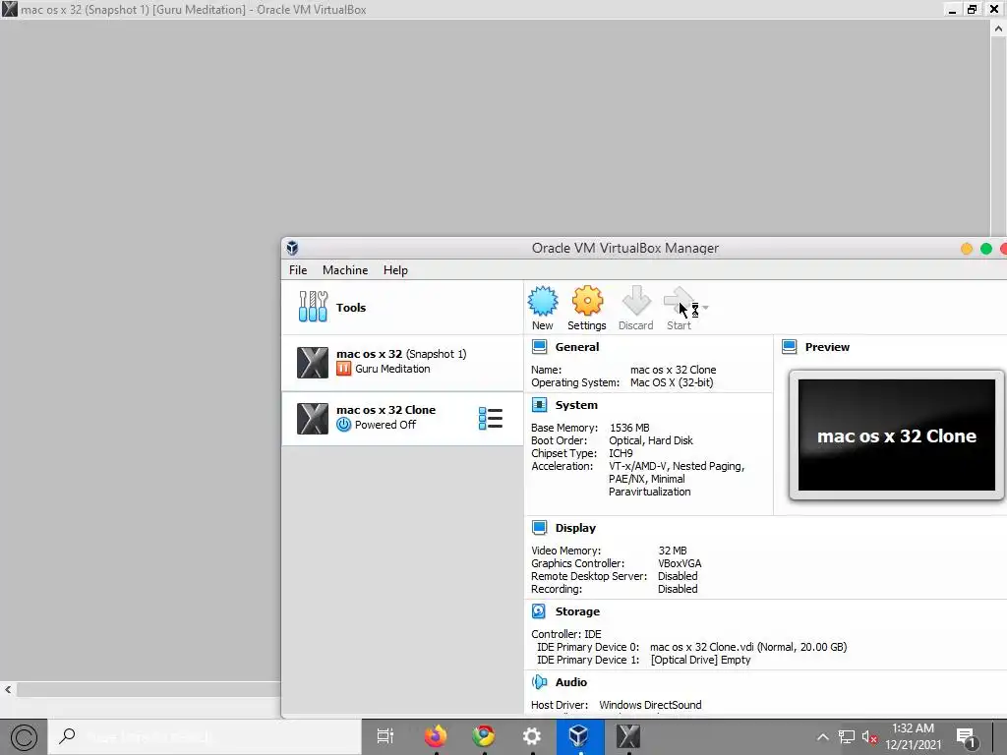Open Task View on taskbar
Image resolution: width=1007 pixels, height=755 pixels.
[385, 736]
